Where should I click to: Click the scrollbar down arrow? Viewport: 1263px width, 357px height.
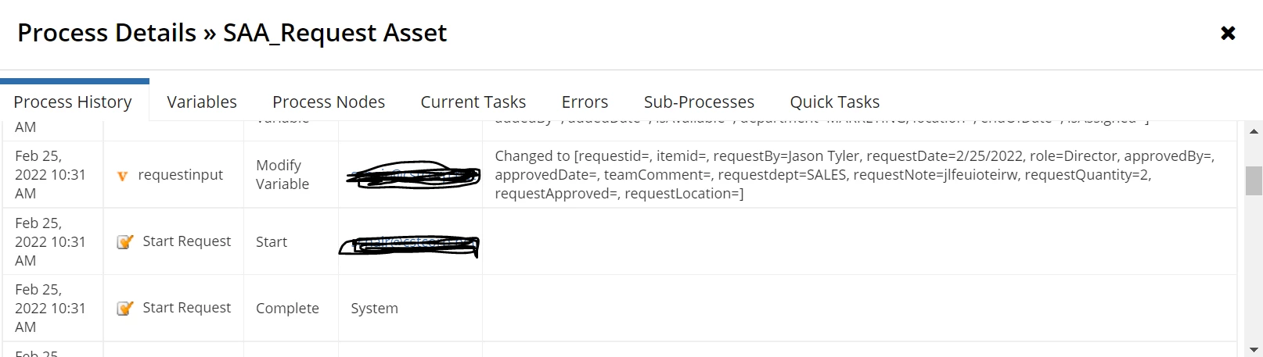click(x=1254, y=349)
